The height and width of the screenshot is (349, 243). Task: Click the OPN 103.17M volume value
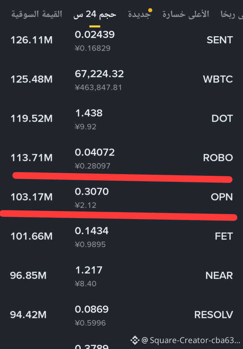coord(31,197)
